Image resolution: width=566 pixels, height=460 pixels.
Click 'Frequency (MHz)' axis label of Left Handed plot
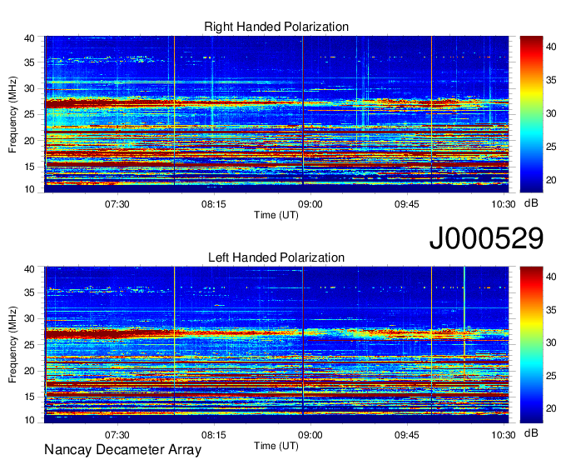pyautogui.click(x=12, y=345)
